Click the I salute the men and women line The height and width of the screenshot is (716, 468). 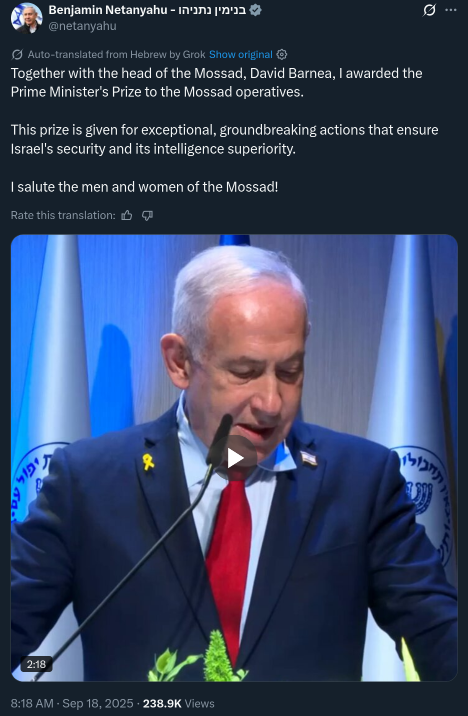[144, 187]
